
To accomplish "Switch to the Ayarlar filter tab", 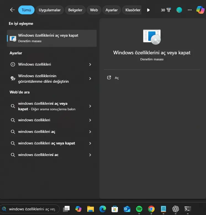I will point(112,10).
